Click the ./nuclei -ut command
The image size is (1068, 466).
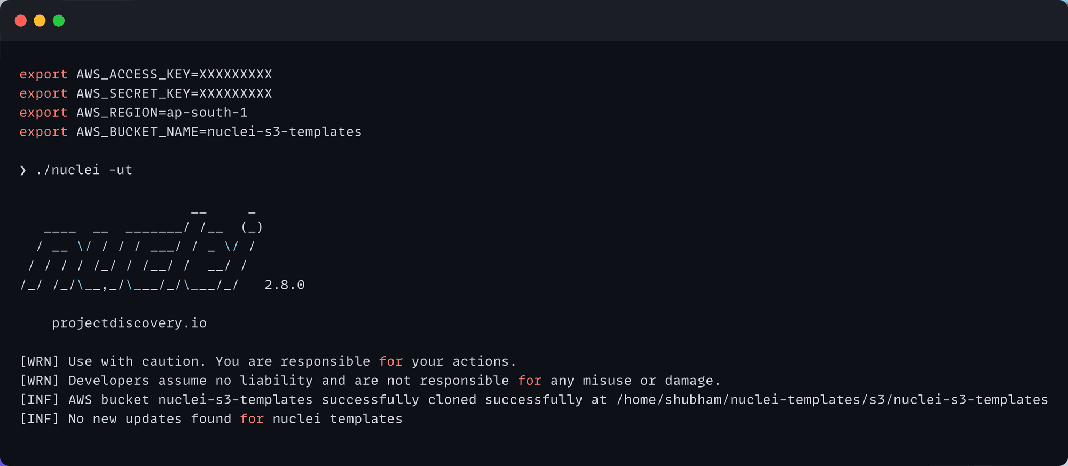[x=84, y=170]
